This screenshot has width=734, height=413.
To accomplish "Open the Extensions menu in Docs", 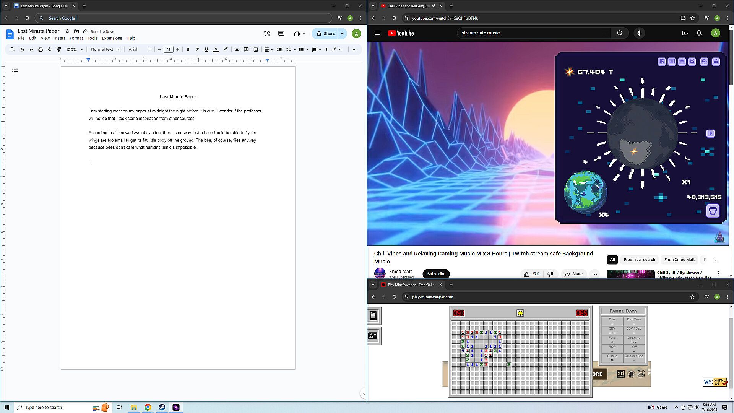I will [x=112, y=38].
